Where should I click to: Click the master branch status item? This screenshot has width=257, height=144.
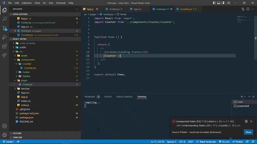point(8,142)
